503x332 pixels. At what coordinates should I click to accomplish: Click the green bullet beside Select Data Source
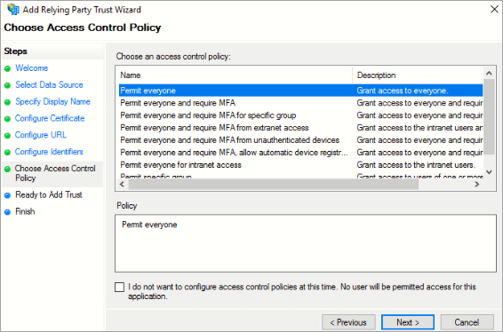[8, 85]
